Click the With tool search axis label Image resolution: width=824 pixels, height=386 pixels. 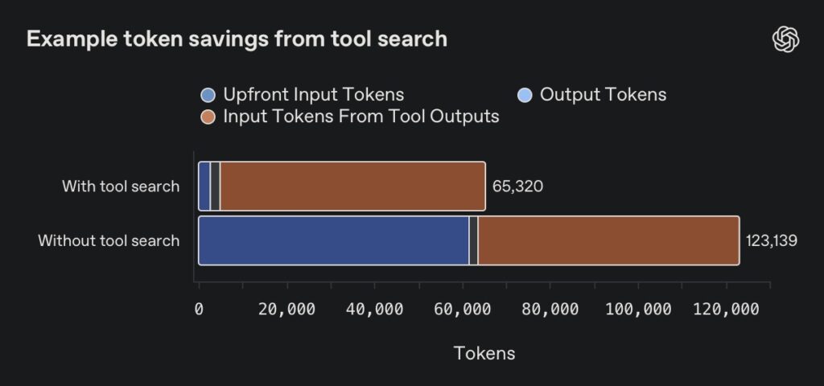tap(121, 187)
